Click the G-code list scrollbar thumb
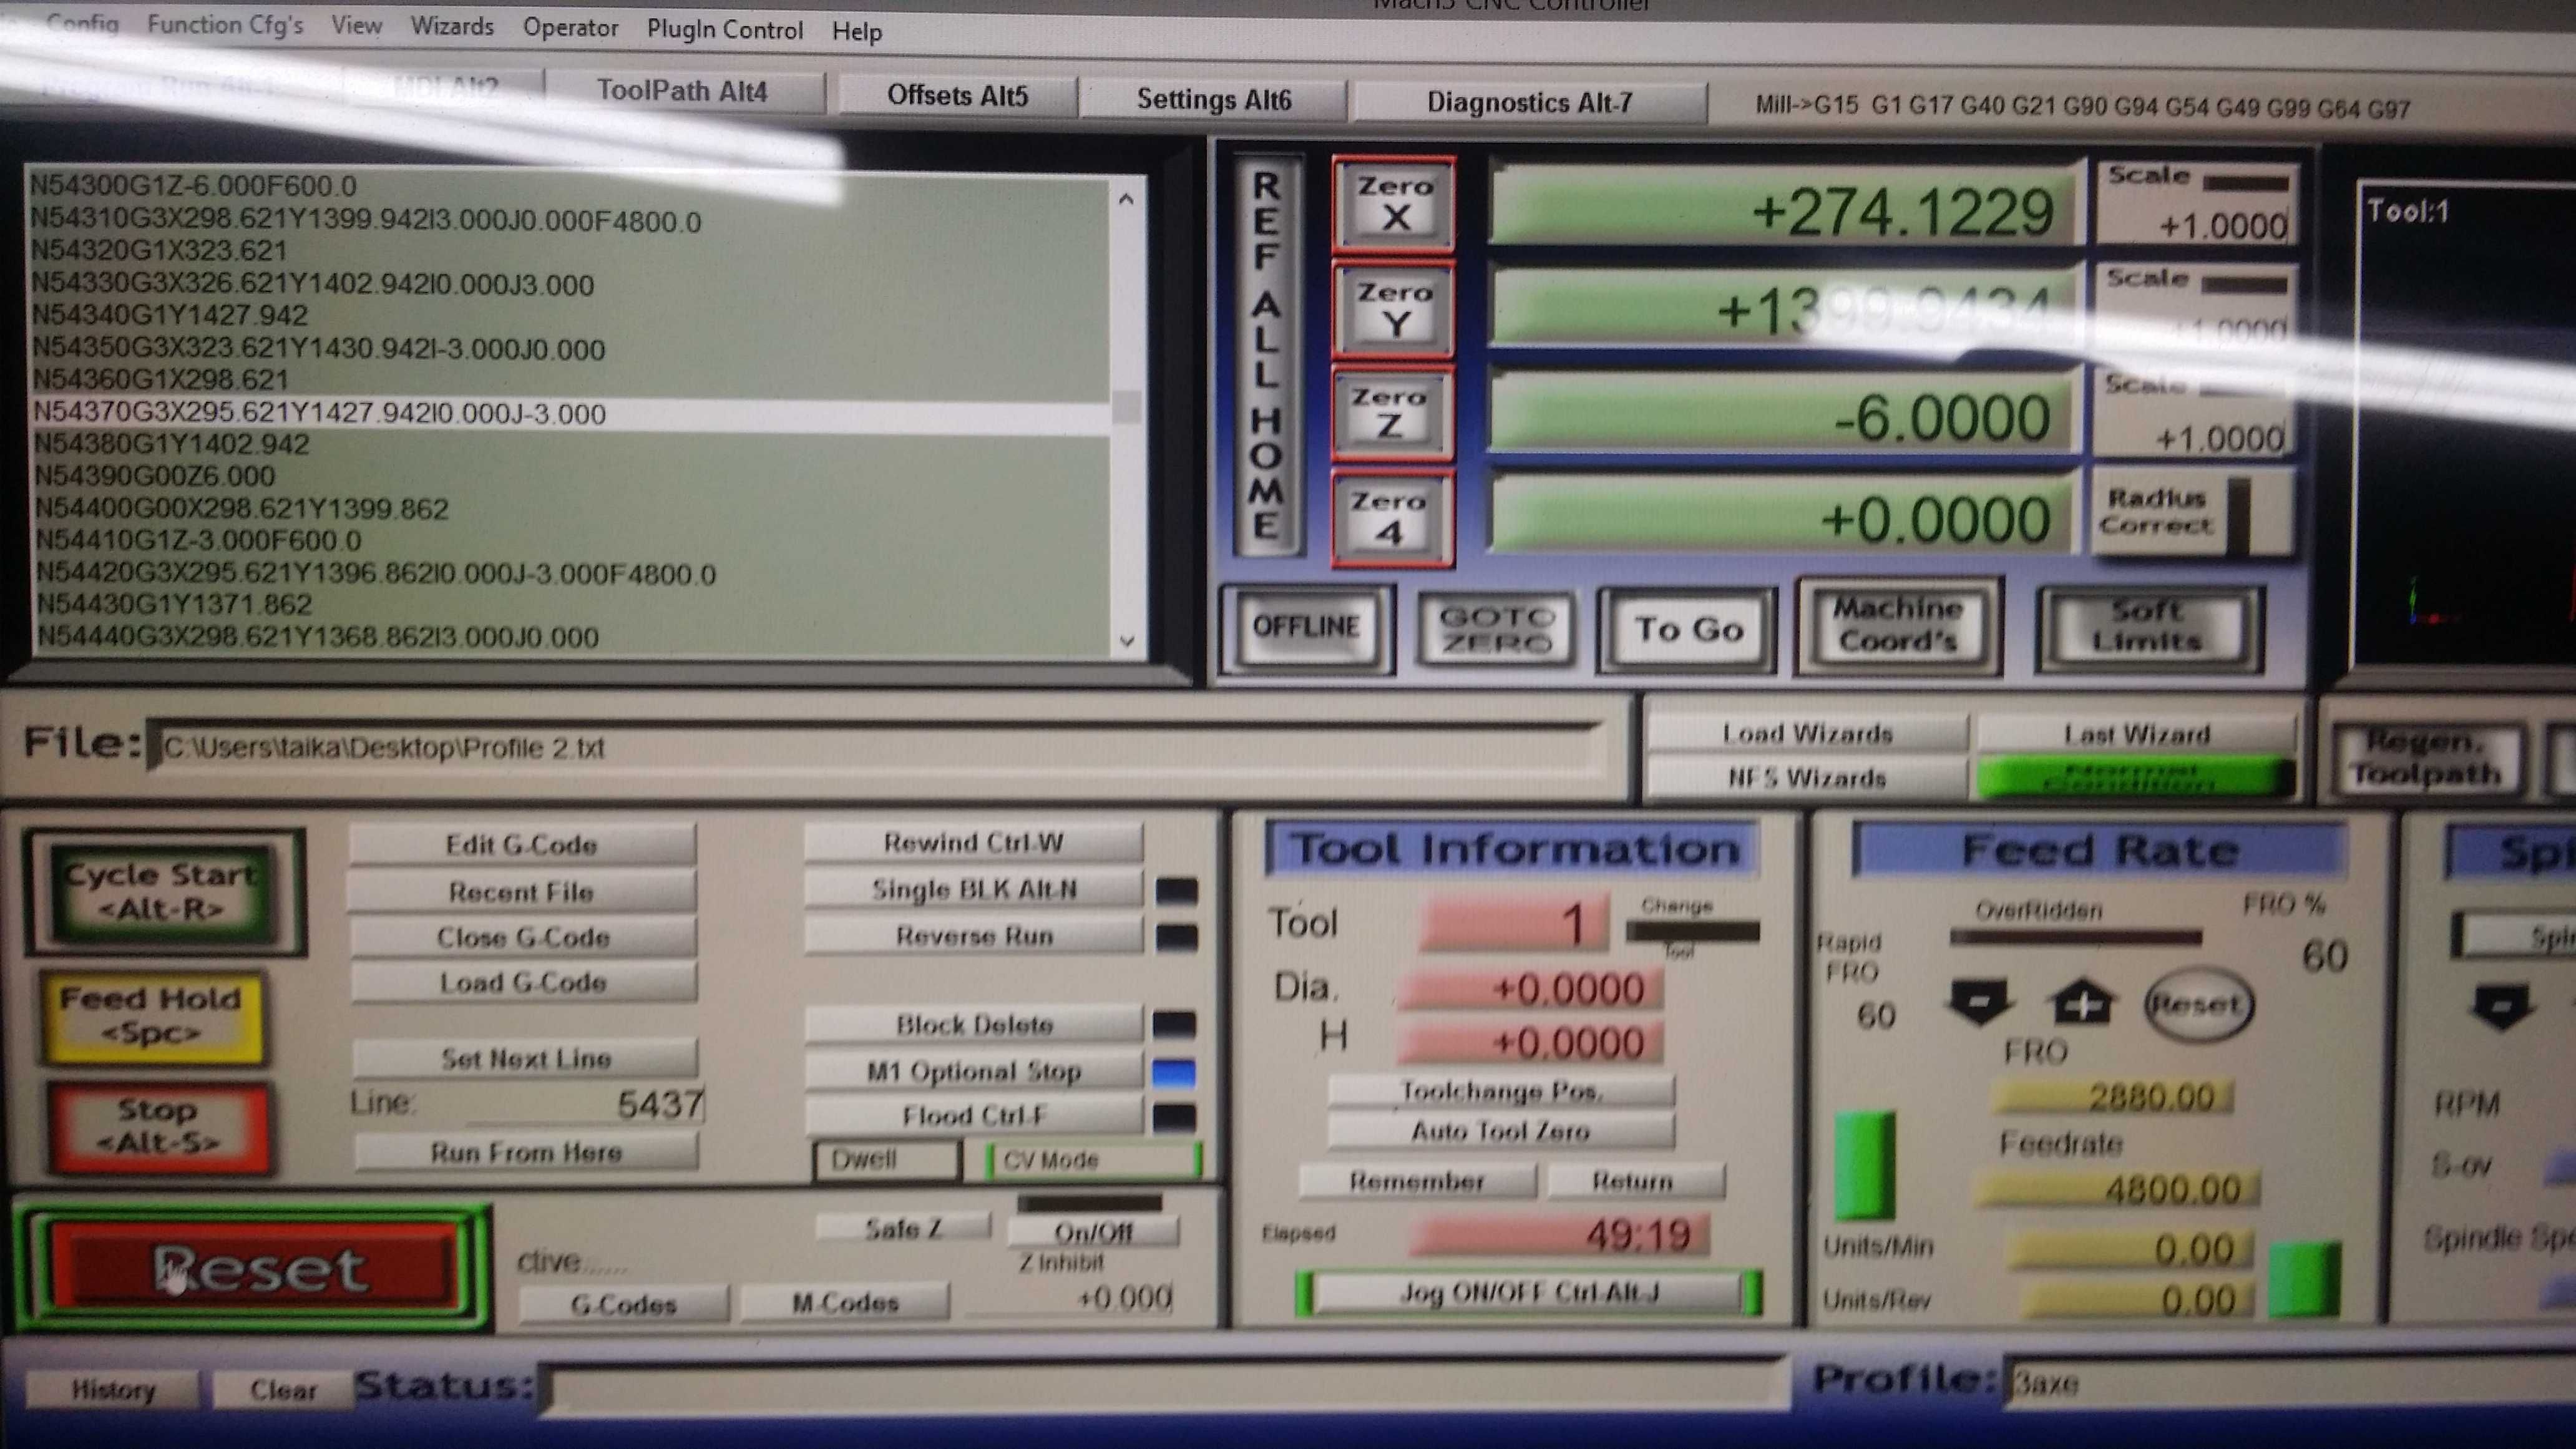The image size is (2576, 1449). pyautogui.click(x=1127, y=406)
